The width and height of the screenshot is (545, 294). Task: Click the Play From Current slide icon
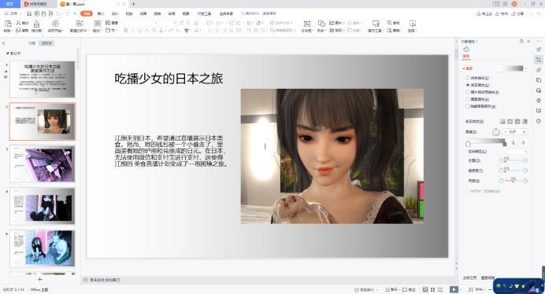pyautogui.click(x=55, y=24)
